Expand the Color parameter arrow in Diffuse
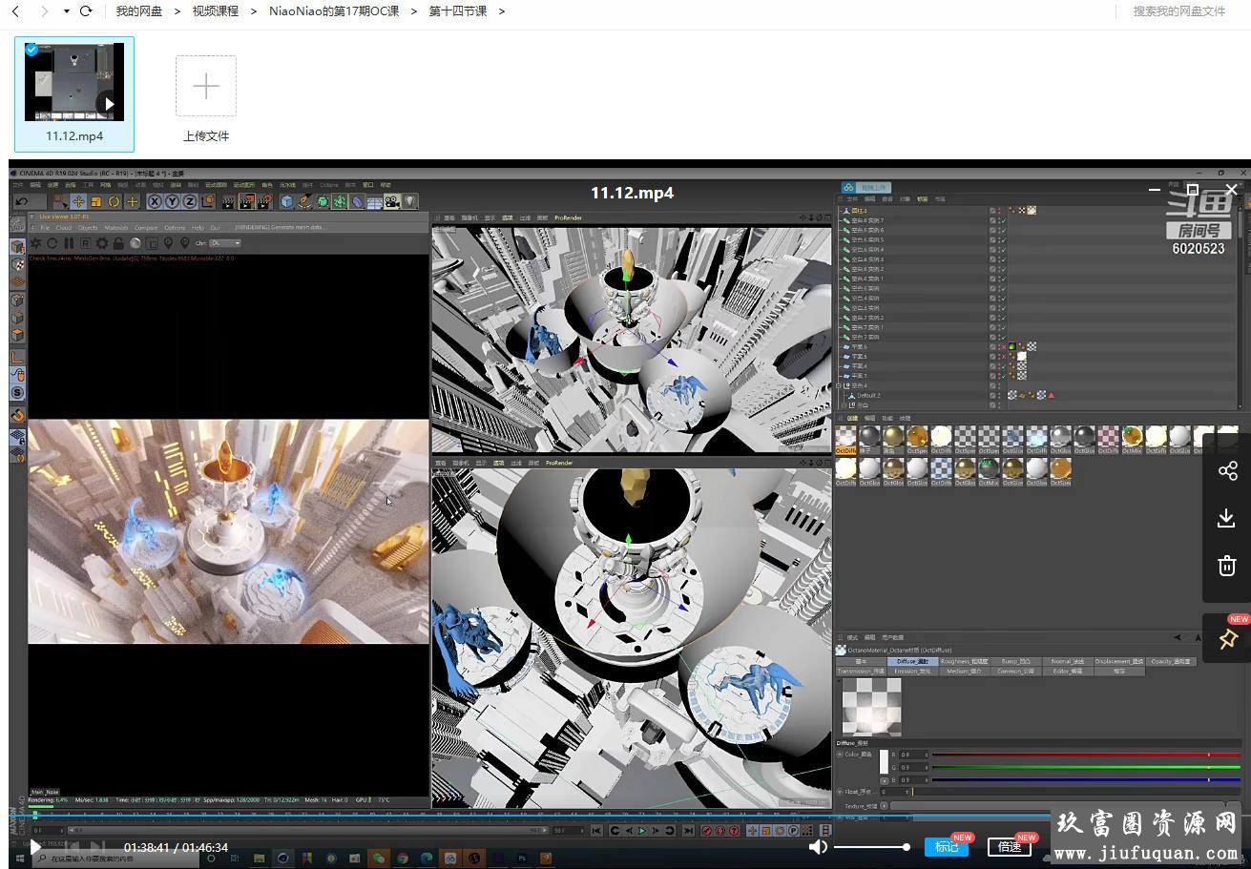This screenshot has width=1251, height=869. (840, 754)
